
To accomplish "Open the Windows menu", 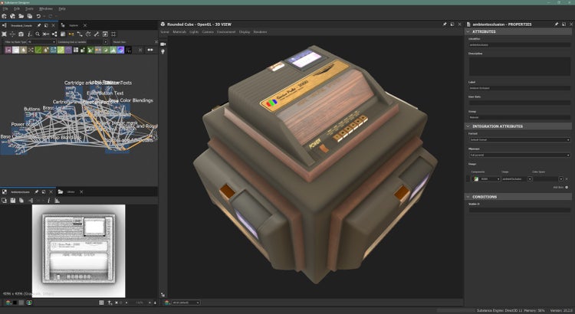I will (x=46, y=8).
